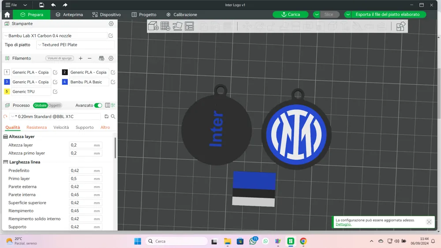
Task: Edit filament 3 Generic PLA preset
Action: coord(55,82)
